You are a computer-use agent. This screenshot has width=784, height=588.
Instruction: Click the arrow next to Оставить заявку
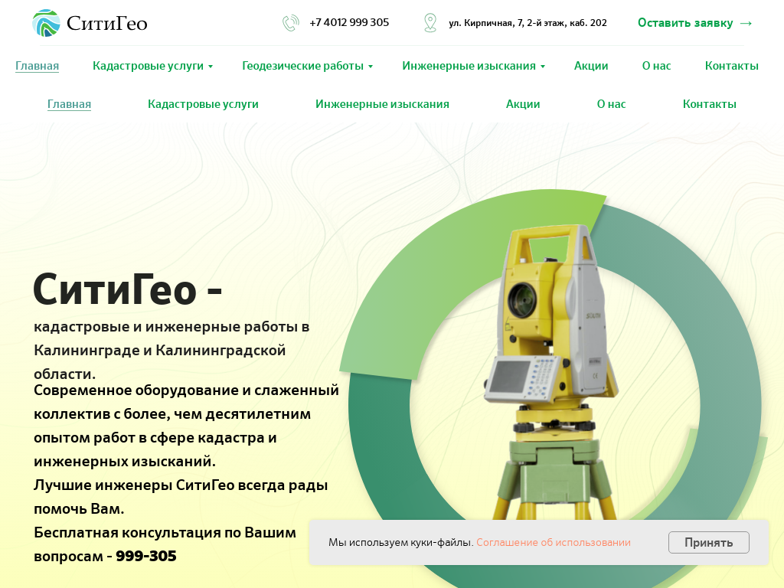pos(746,23)
